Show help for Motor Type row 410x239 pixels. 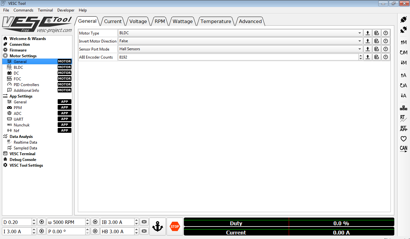pyautogui.click(x=386, y=33)
